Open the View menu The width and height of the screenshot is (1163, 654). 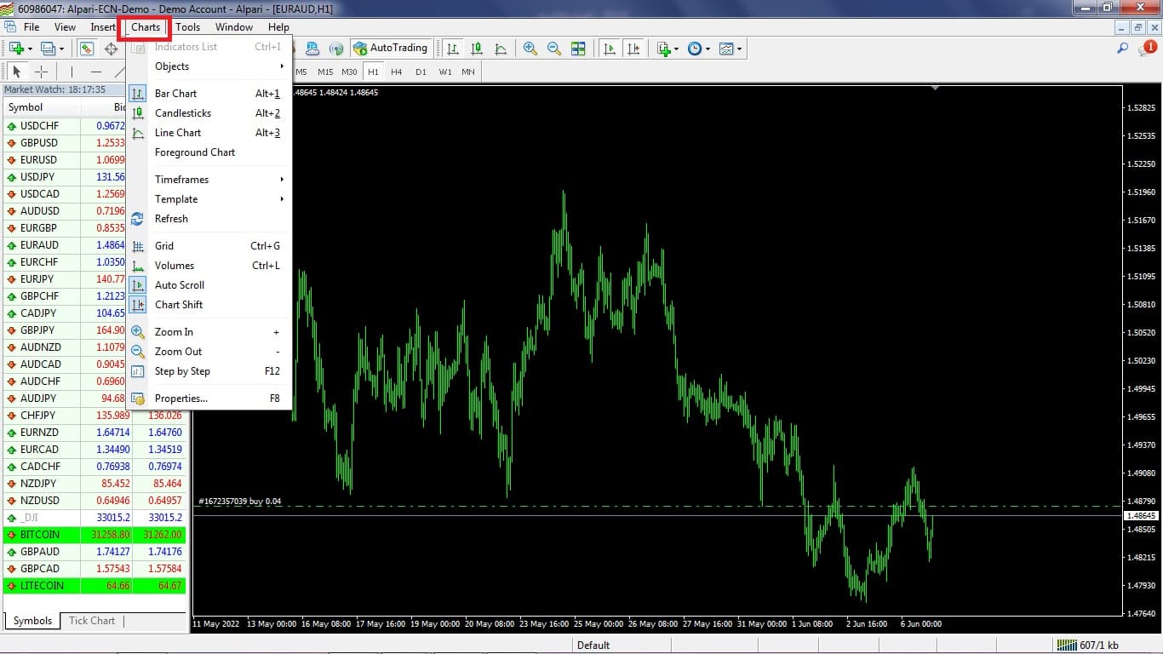(65, 27)
